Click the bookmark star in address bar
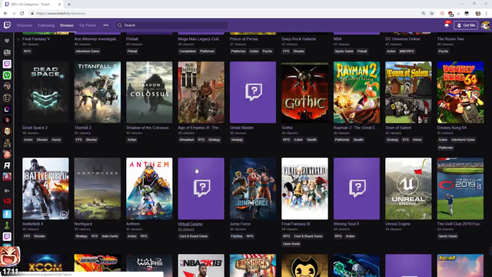492x277 pixels. (432, 14)
